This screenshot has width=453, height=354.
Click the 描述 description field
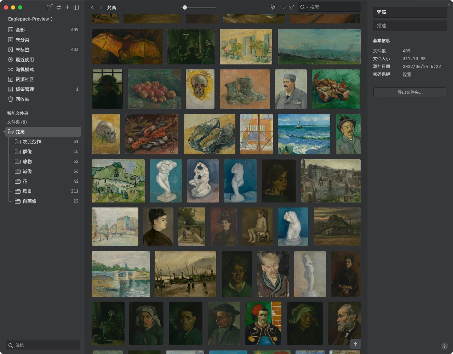(410, 26)
